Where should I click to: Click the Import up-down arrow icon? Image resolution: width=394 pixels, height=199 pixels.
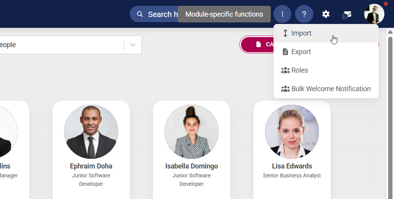pyautogui.click(x=285, y=33)
